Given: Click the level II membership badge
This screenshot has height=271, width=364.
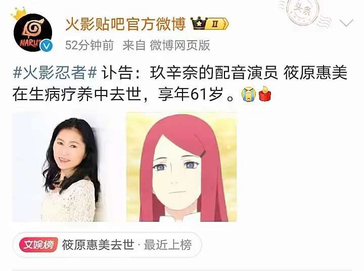Looking at the screenshot, I should (x=217, y=24).
